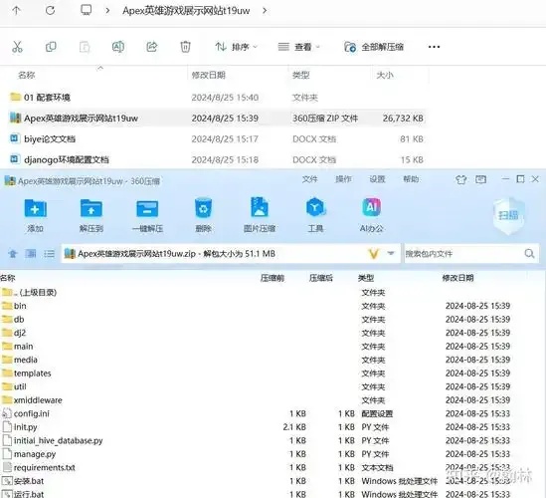Select the ..(上级目录) parent folder row
This screenshot has height=498, width=546.
(x=29, y=292)
